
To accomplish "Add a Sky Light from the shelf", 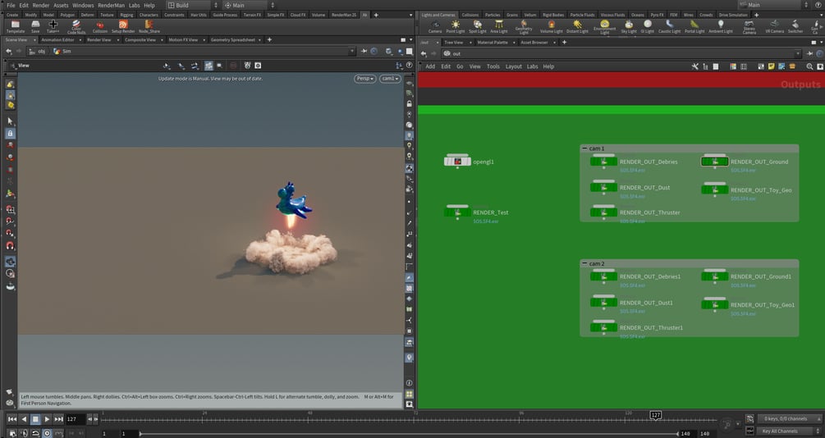I will click(x=629, y=27).
